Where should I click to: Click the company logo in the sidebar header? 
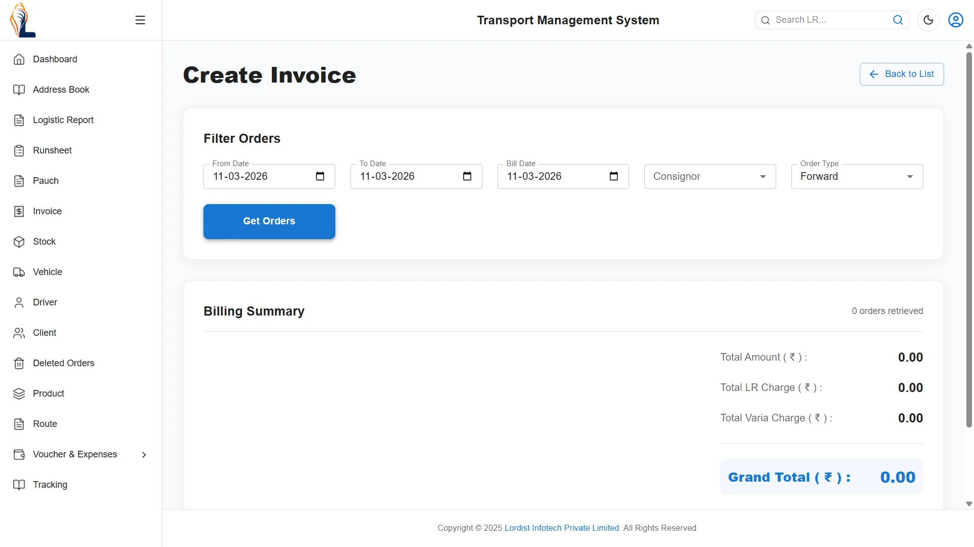[x=23, y=20]
